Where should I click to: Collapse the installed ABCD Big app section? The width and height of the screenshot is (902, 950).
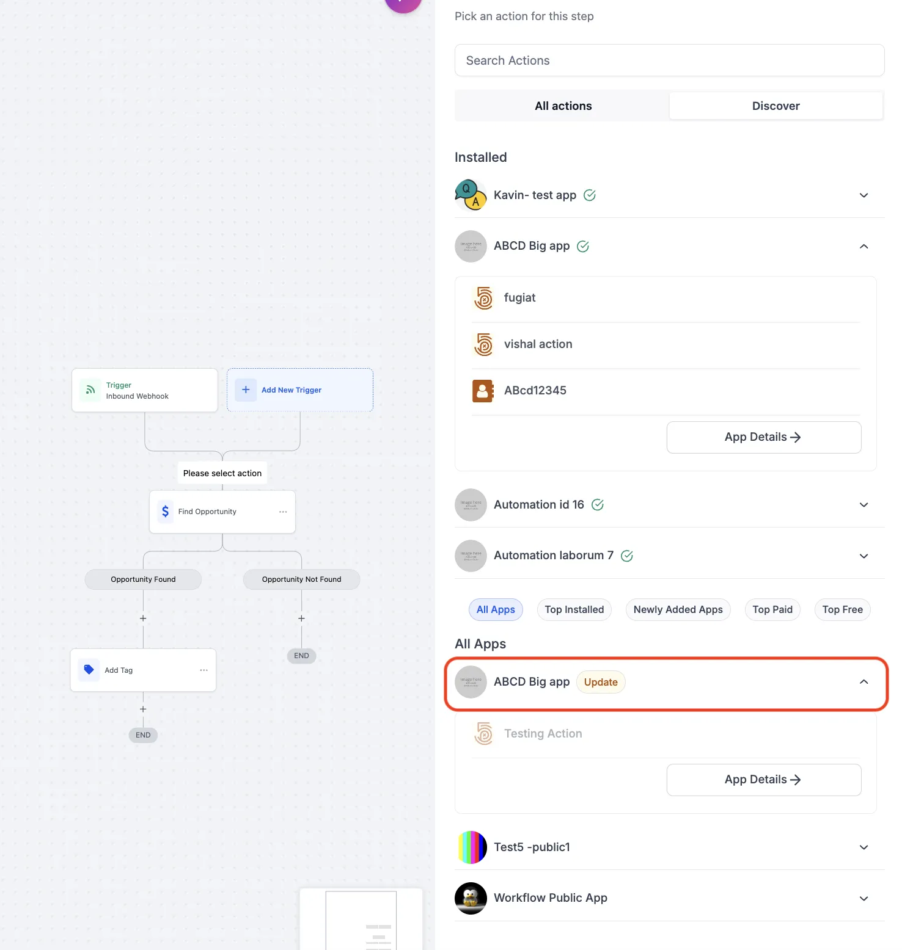point(864,246)
